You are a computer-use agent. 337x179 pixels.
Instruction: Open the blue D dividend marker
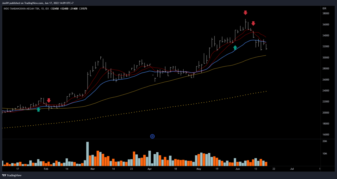[152, 136]
